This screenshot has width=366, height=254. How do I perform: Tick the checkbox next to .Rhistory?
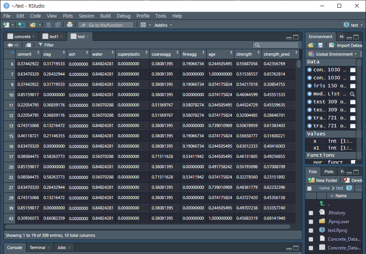311,213
